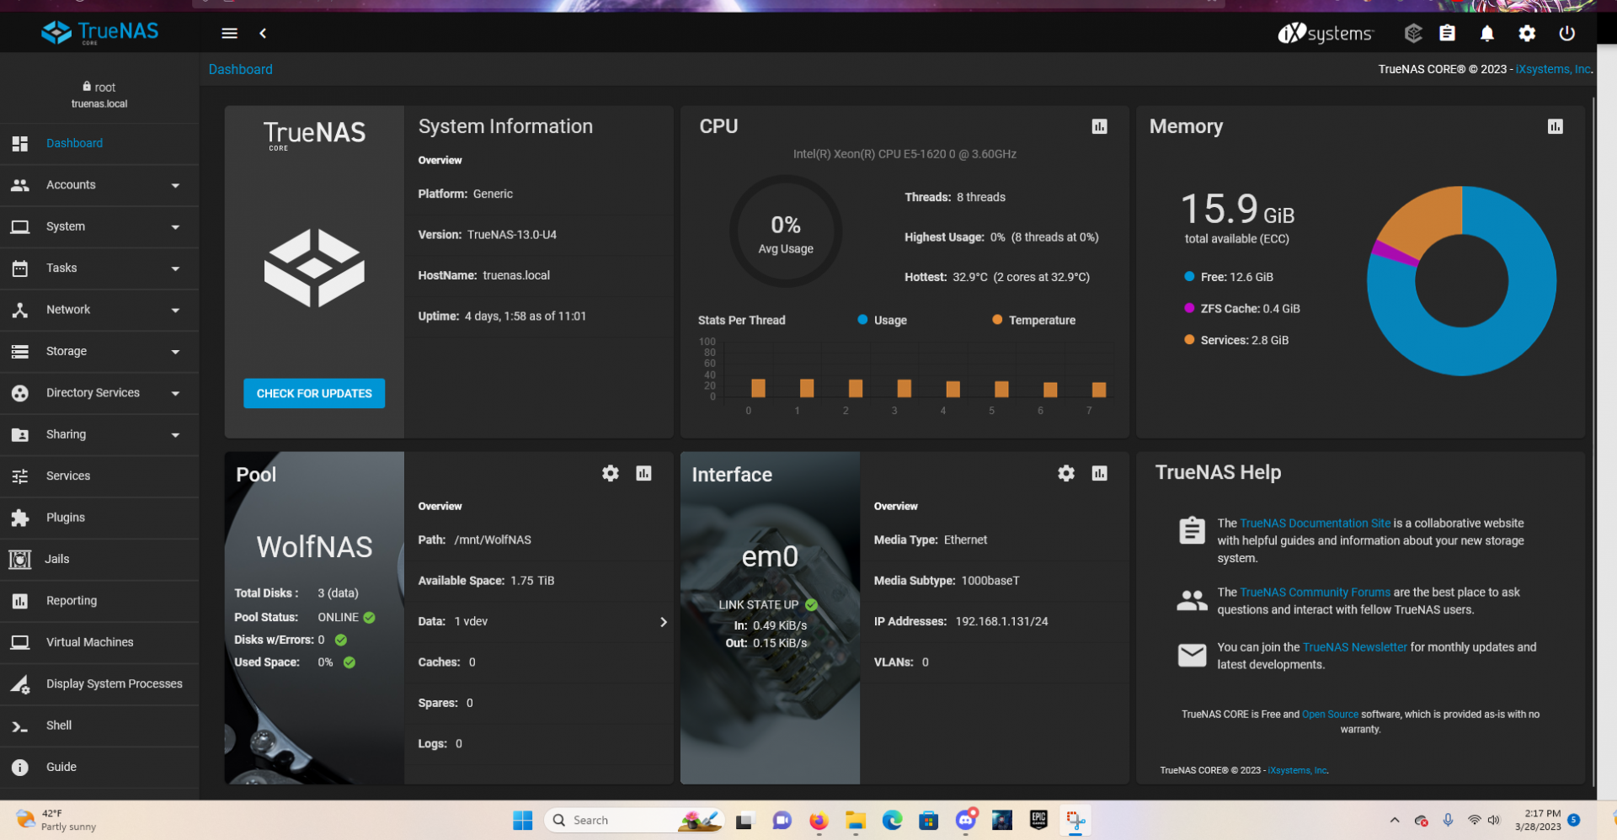
Task: Click the Jails icon in the sidebar
Action: coord(20,559)
